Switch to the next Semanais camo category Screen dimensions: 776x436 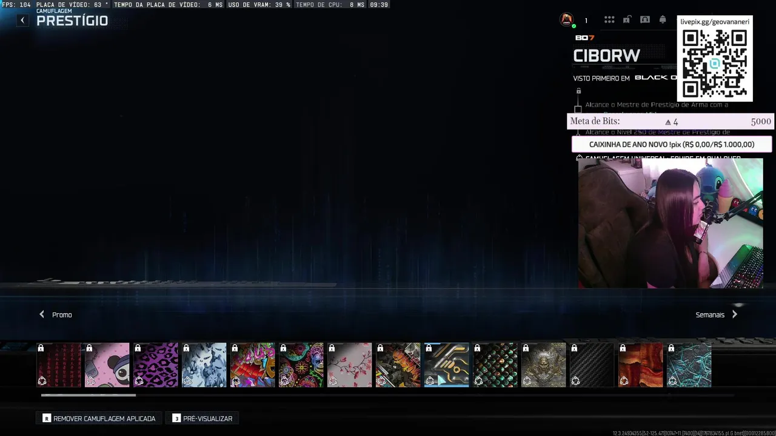[717, 315]
